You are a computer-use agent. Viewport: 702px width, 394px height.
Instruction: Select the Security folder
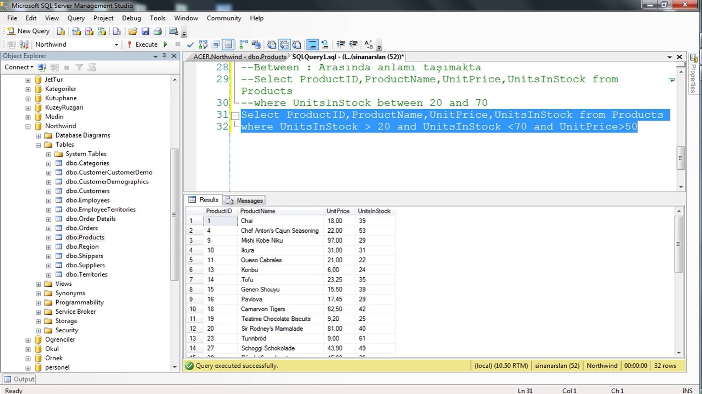click(67, 330)
